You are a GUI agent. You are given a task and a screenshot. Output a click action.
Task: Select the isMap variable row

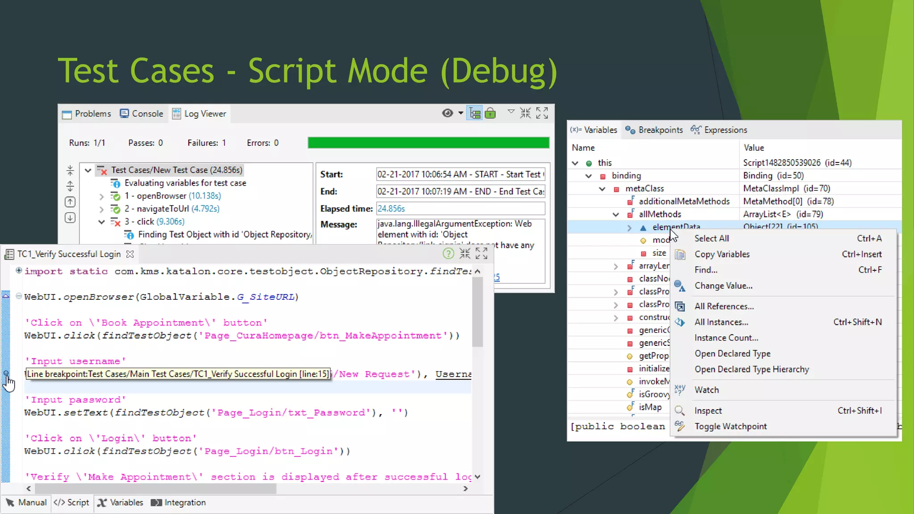tap(619, 407)
